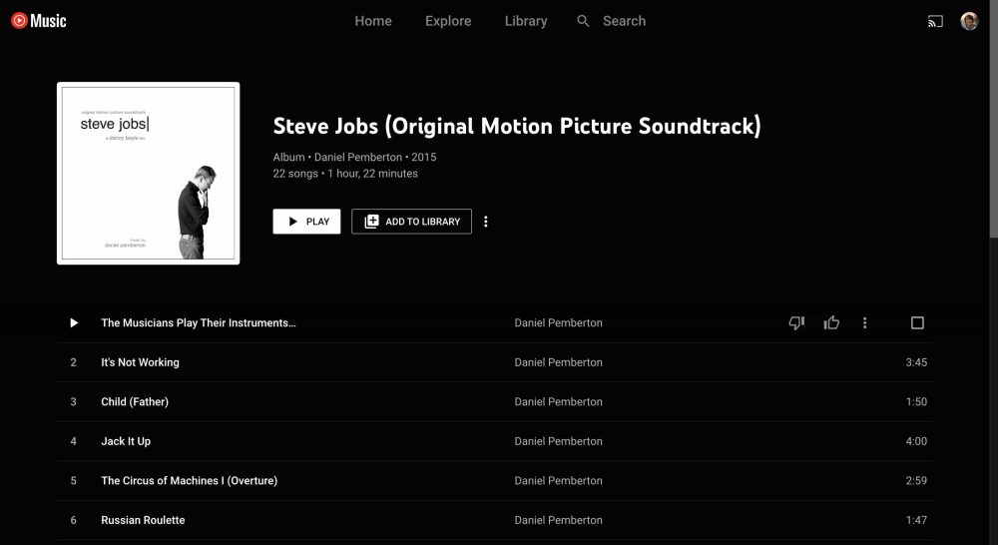Image resolution: width=998 pixels, height=545 pixels.
Task: Open the Library tab
Action: coord(526,21)
